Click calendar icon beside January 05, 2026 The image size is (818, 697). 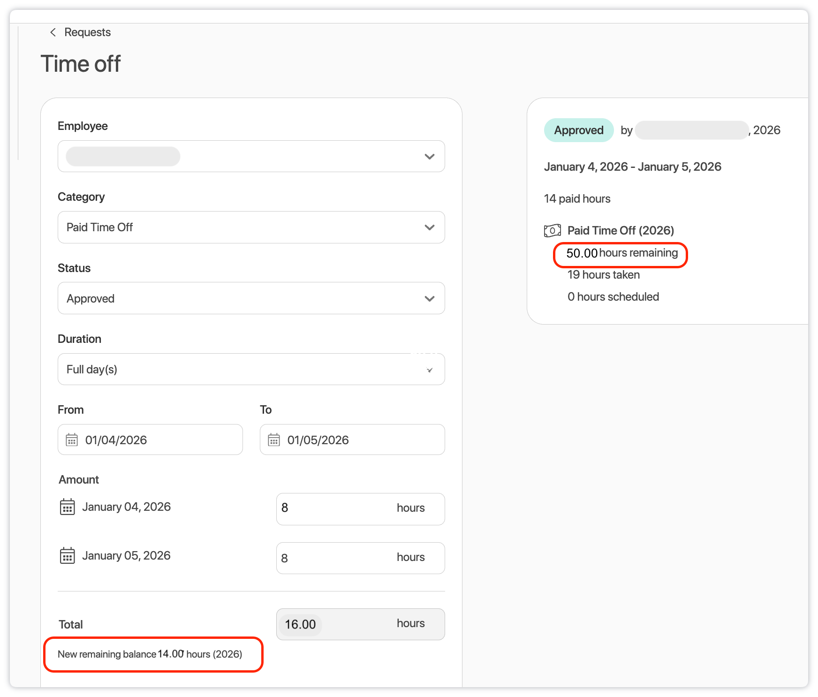point(68,556)
